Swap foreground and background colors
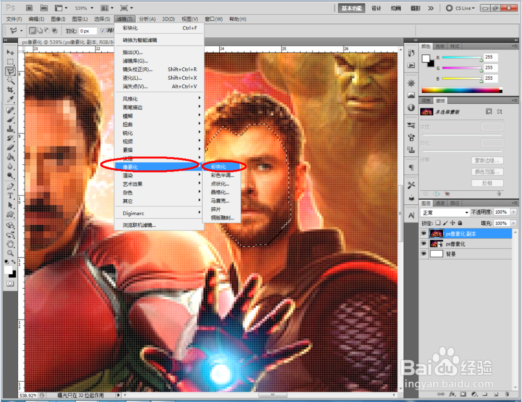Screen dimensions: 522x402 click(14, 262)
